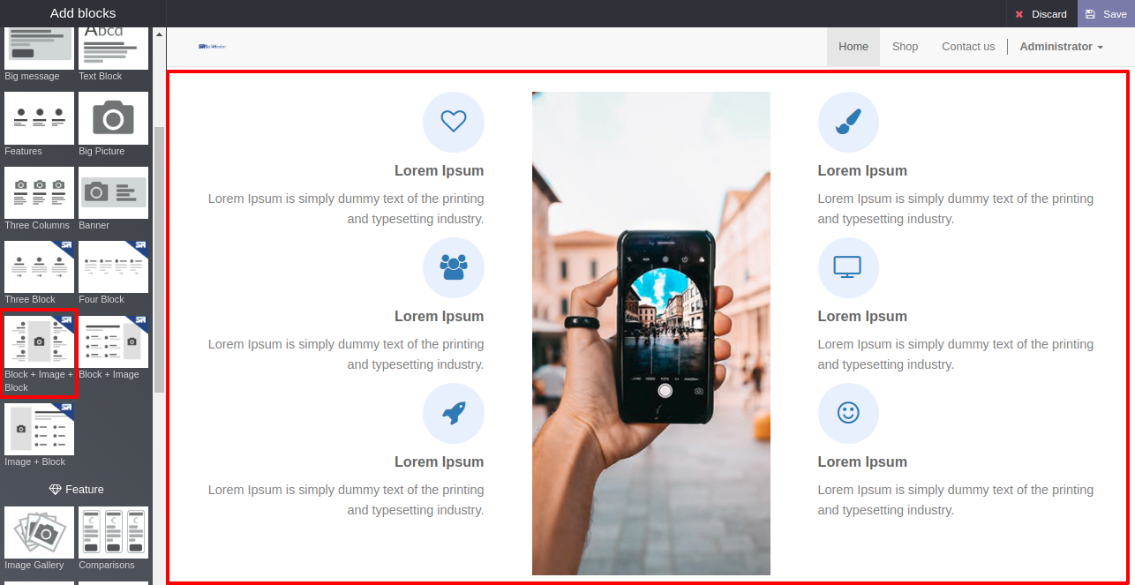Click the desktop monitor icon circle
This screenshot has width=1135, height=585.
click(x=848, y=267)
